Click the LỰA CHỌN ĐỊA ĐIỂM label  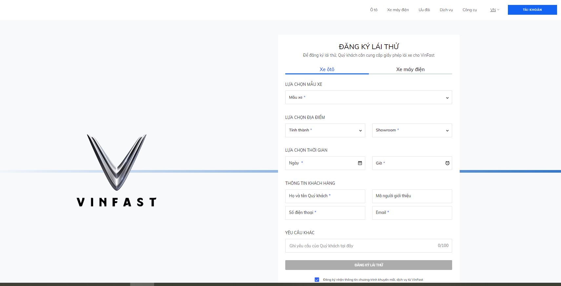pos(305,117)
